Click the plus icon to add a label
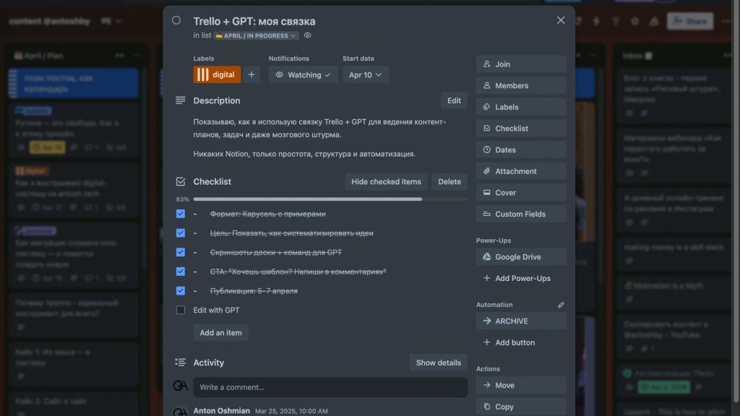Viewport: 740px width, 416px height. point(251,74)
